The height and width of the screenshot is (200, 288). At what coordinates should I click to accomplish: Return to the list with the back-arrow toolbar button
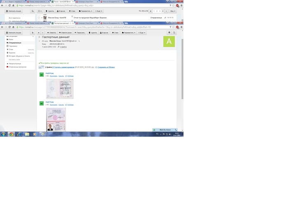pyautogui.click(x=33, y=33)
